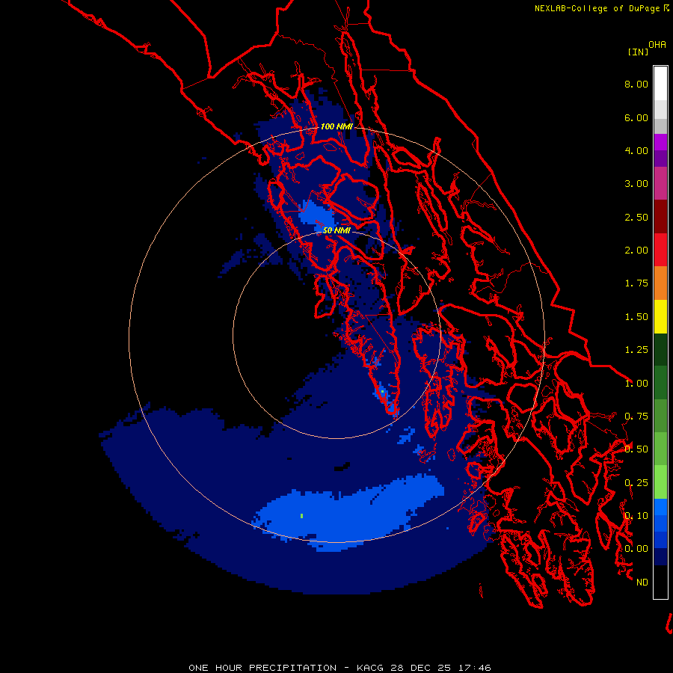
Task: Click the 0.00 legend value
Action: click(636, 549)
